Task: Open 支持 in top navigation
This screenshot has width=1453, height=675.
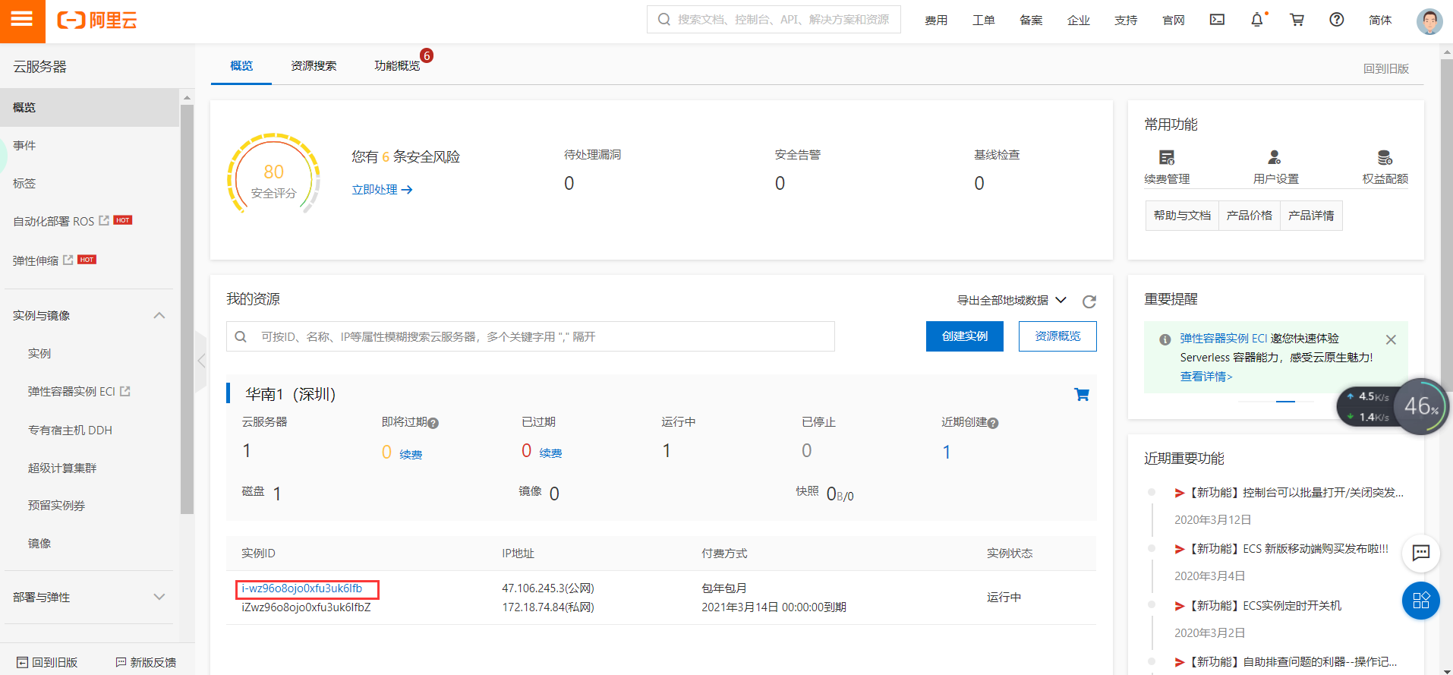Action: [x=1126, y=21]
